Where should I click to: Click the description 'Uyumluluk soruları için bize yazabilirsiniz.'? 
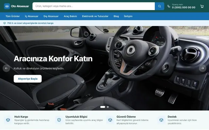[x=182, y=122]
